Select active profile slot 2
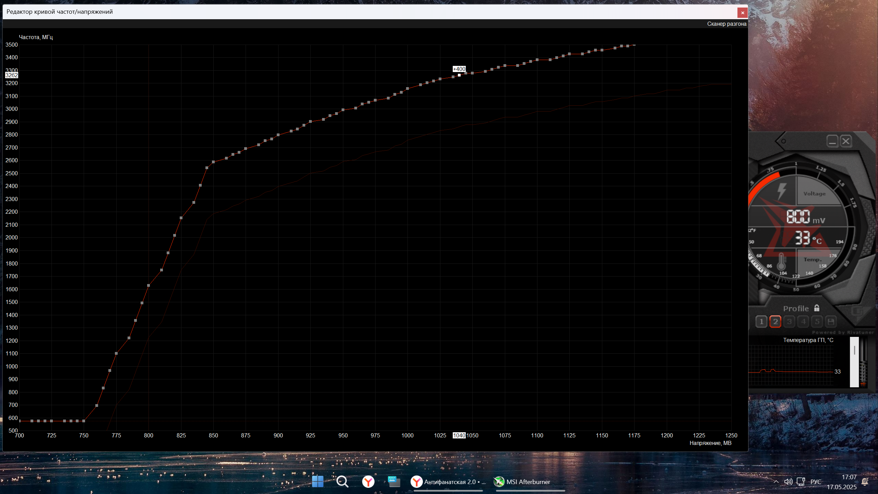This screenshot has width=878, height=494. click(775, 322)
